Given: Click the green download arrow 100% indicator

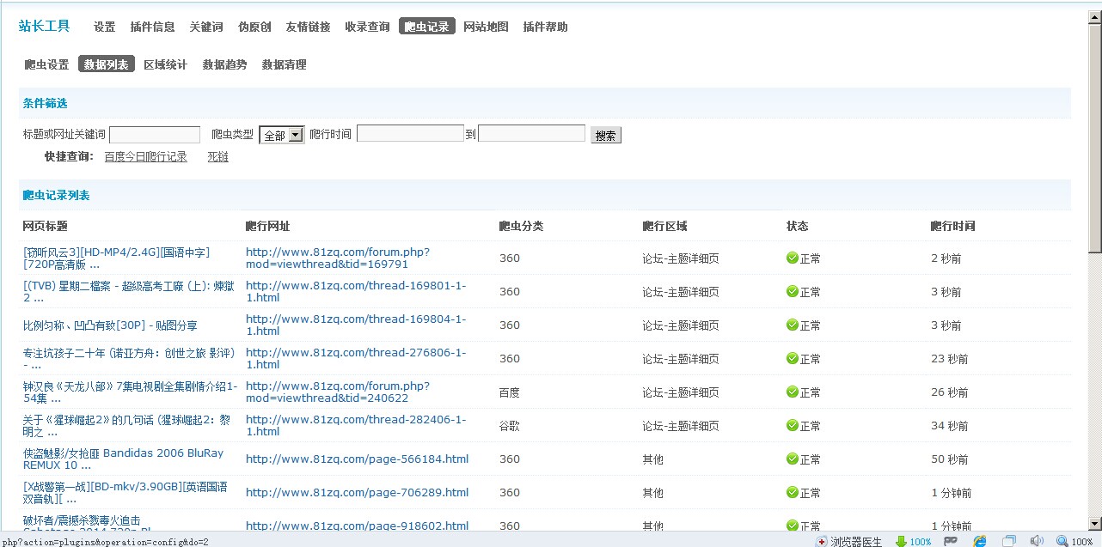Looking at the screenshot, I should (x=913, y=541).
